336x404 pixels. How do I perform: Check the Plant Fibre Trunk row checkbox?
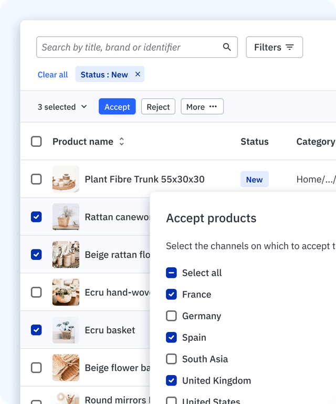coord(36,179)
